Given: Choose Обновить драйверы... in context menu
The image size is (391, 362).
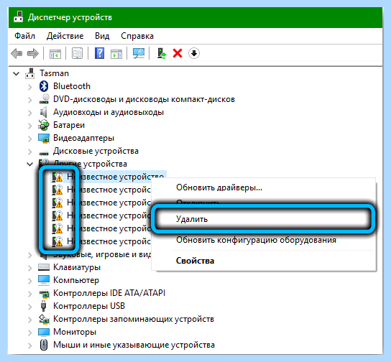Looking at the screenshot, I should (263, 187).
